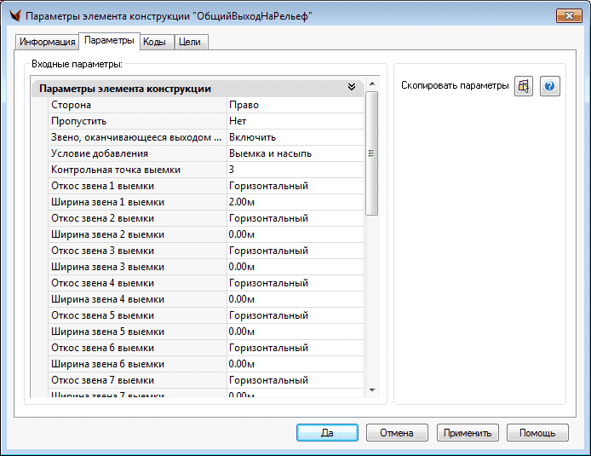
Task: Click the app logo icon in title bar
Action: [x=13, y=16]
